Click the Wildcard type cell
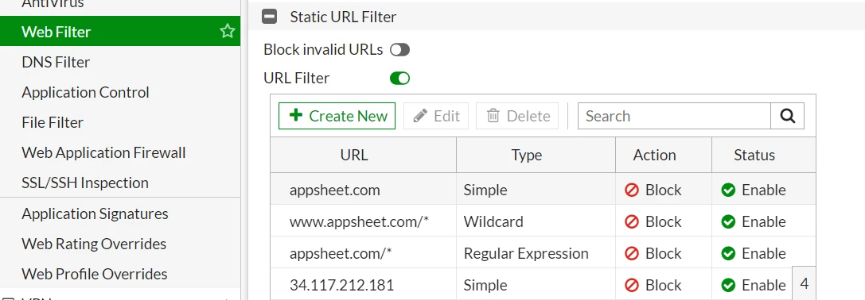The height and width of the screenshot is (300, 865). [536, 221]
